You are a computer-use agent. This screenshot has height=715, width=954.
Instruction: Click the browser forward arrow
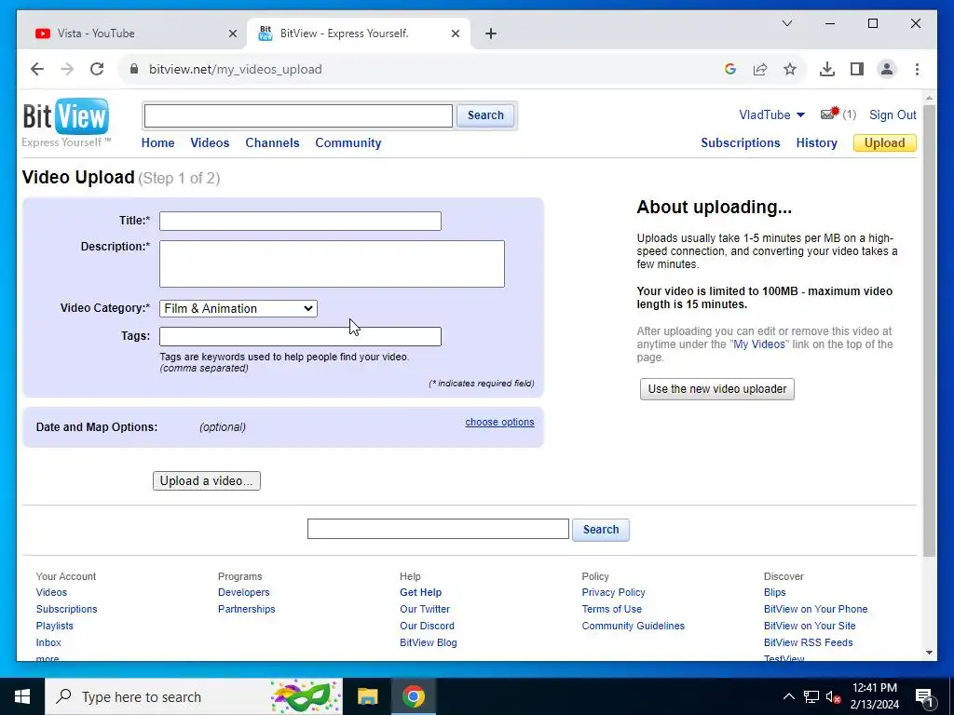tap(67, 69)
